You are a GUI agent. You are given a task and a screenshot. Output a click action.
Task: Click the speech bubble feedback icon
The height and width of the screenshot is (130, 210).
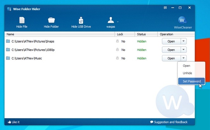pos(151,122)
